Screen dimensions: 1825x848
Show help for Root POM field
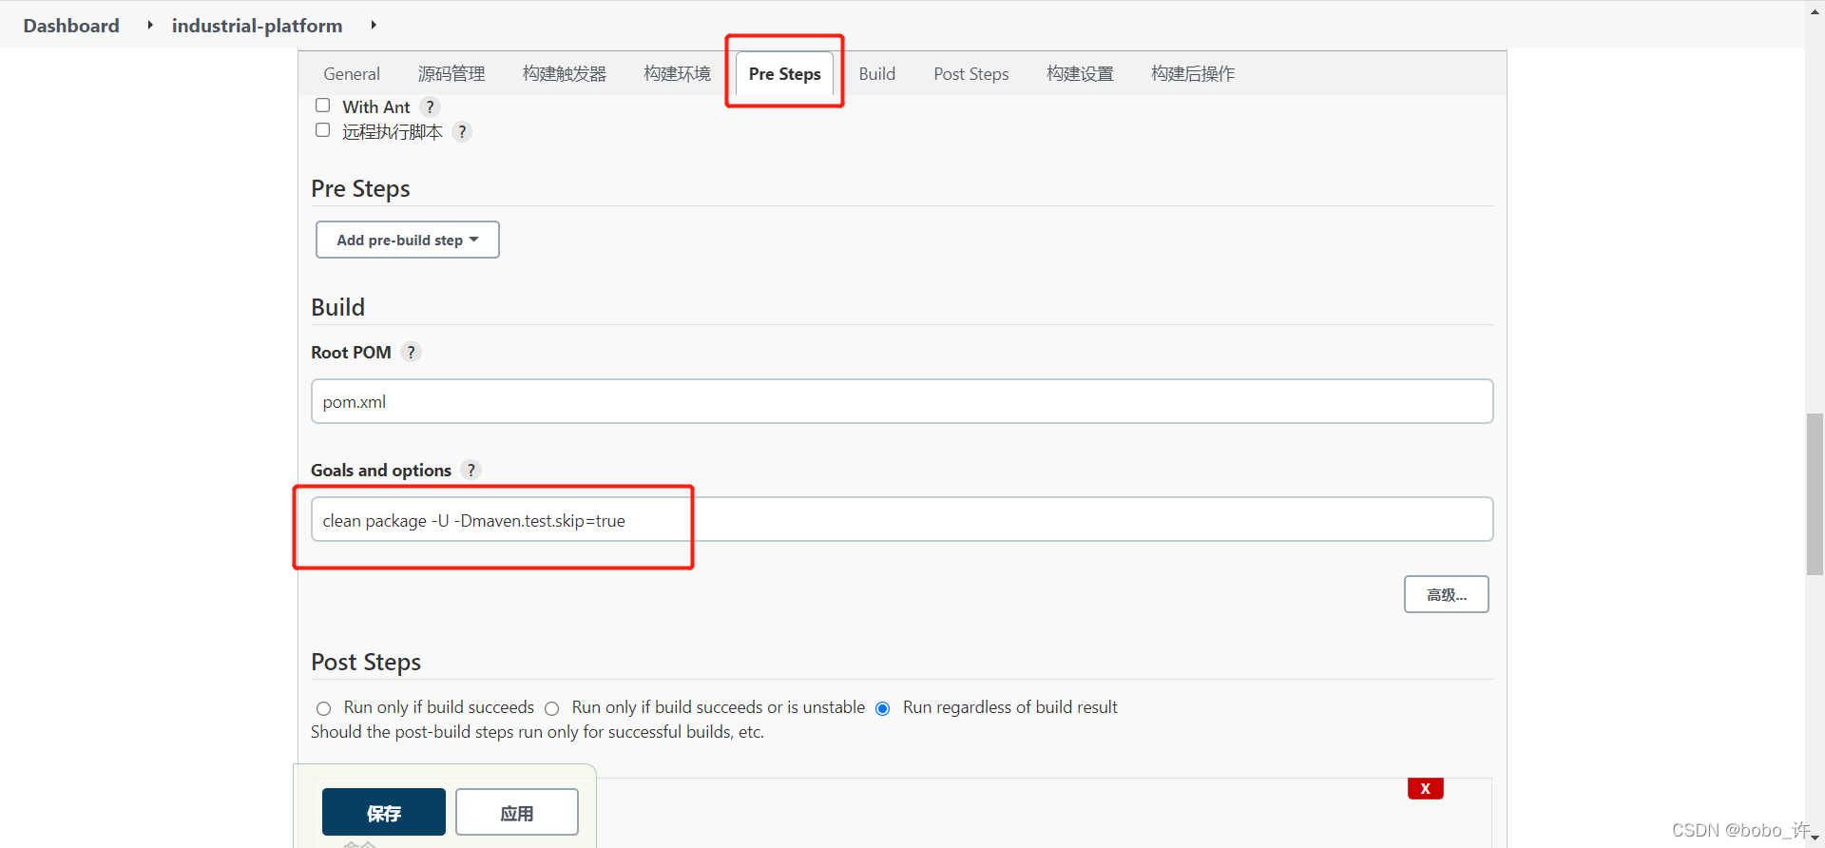[x=411, y=352]
